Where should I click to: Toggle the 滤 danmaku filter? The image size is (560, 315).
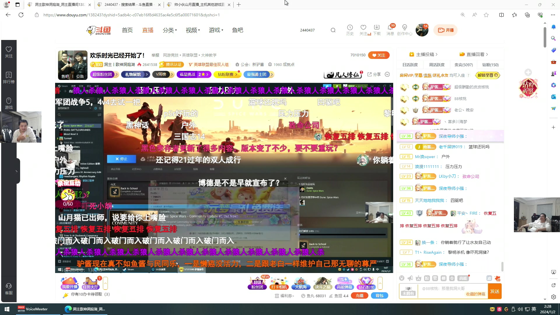pos(489,278)
